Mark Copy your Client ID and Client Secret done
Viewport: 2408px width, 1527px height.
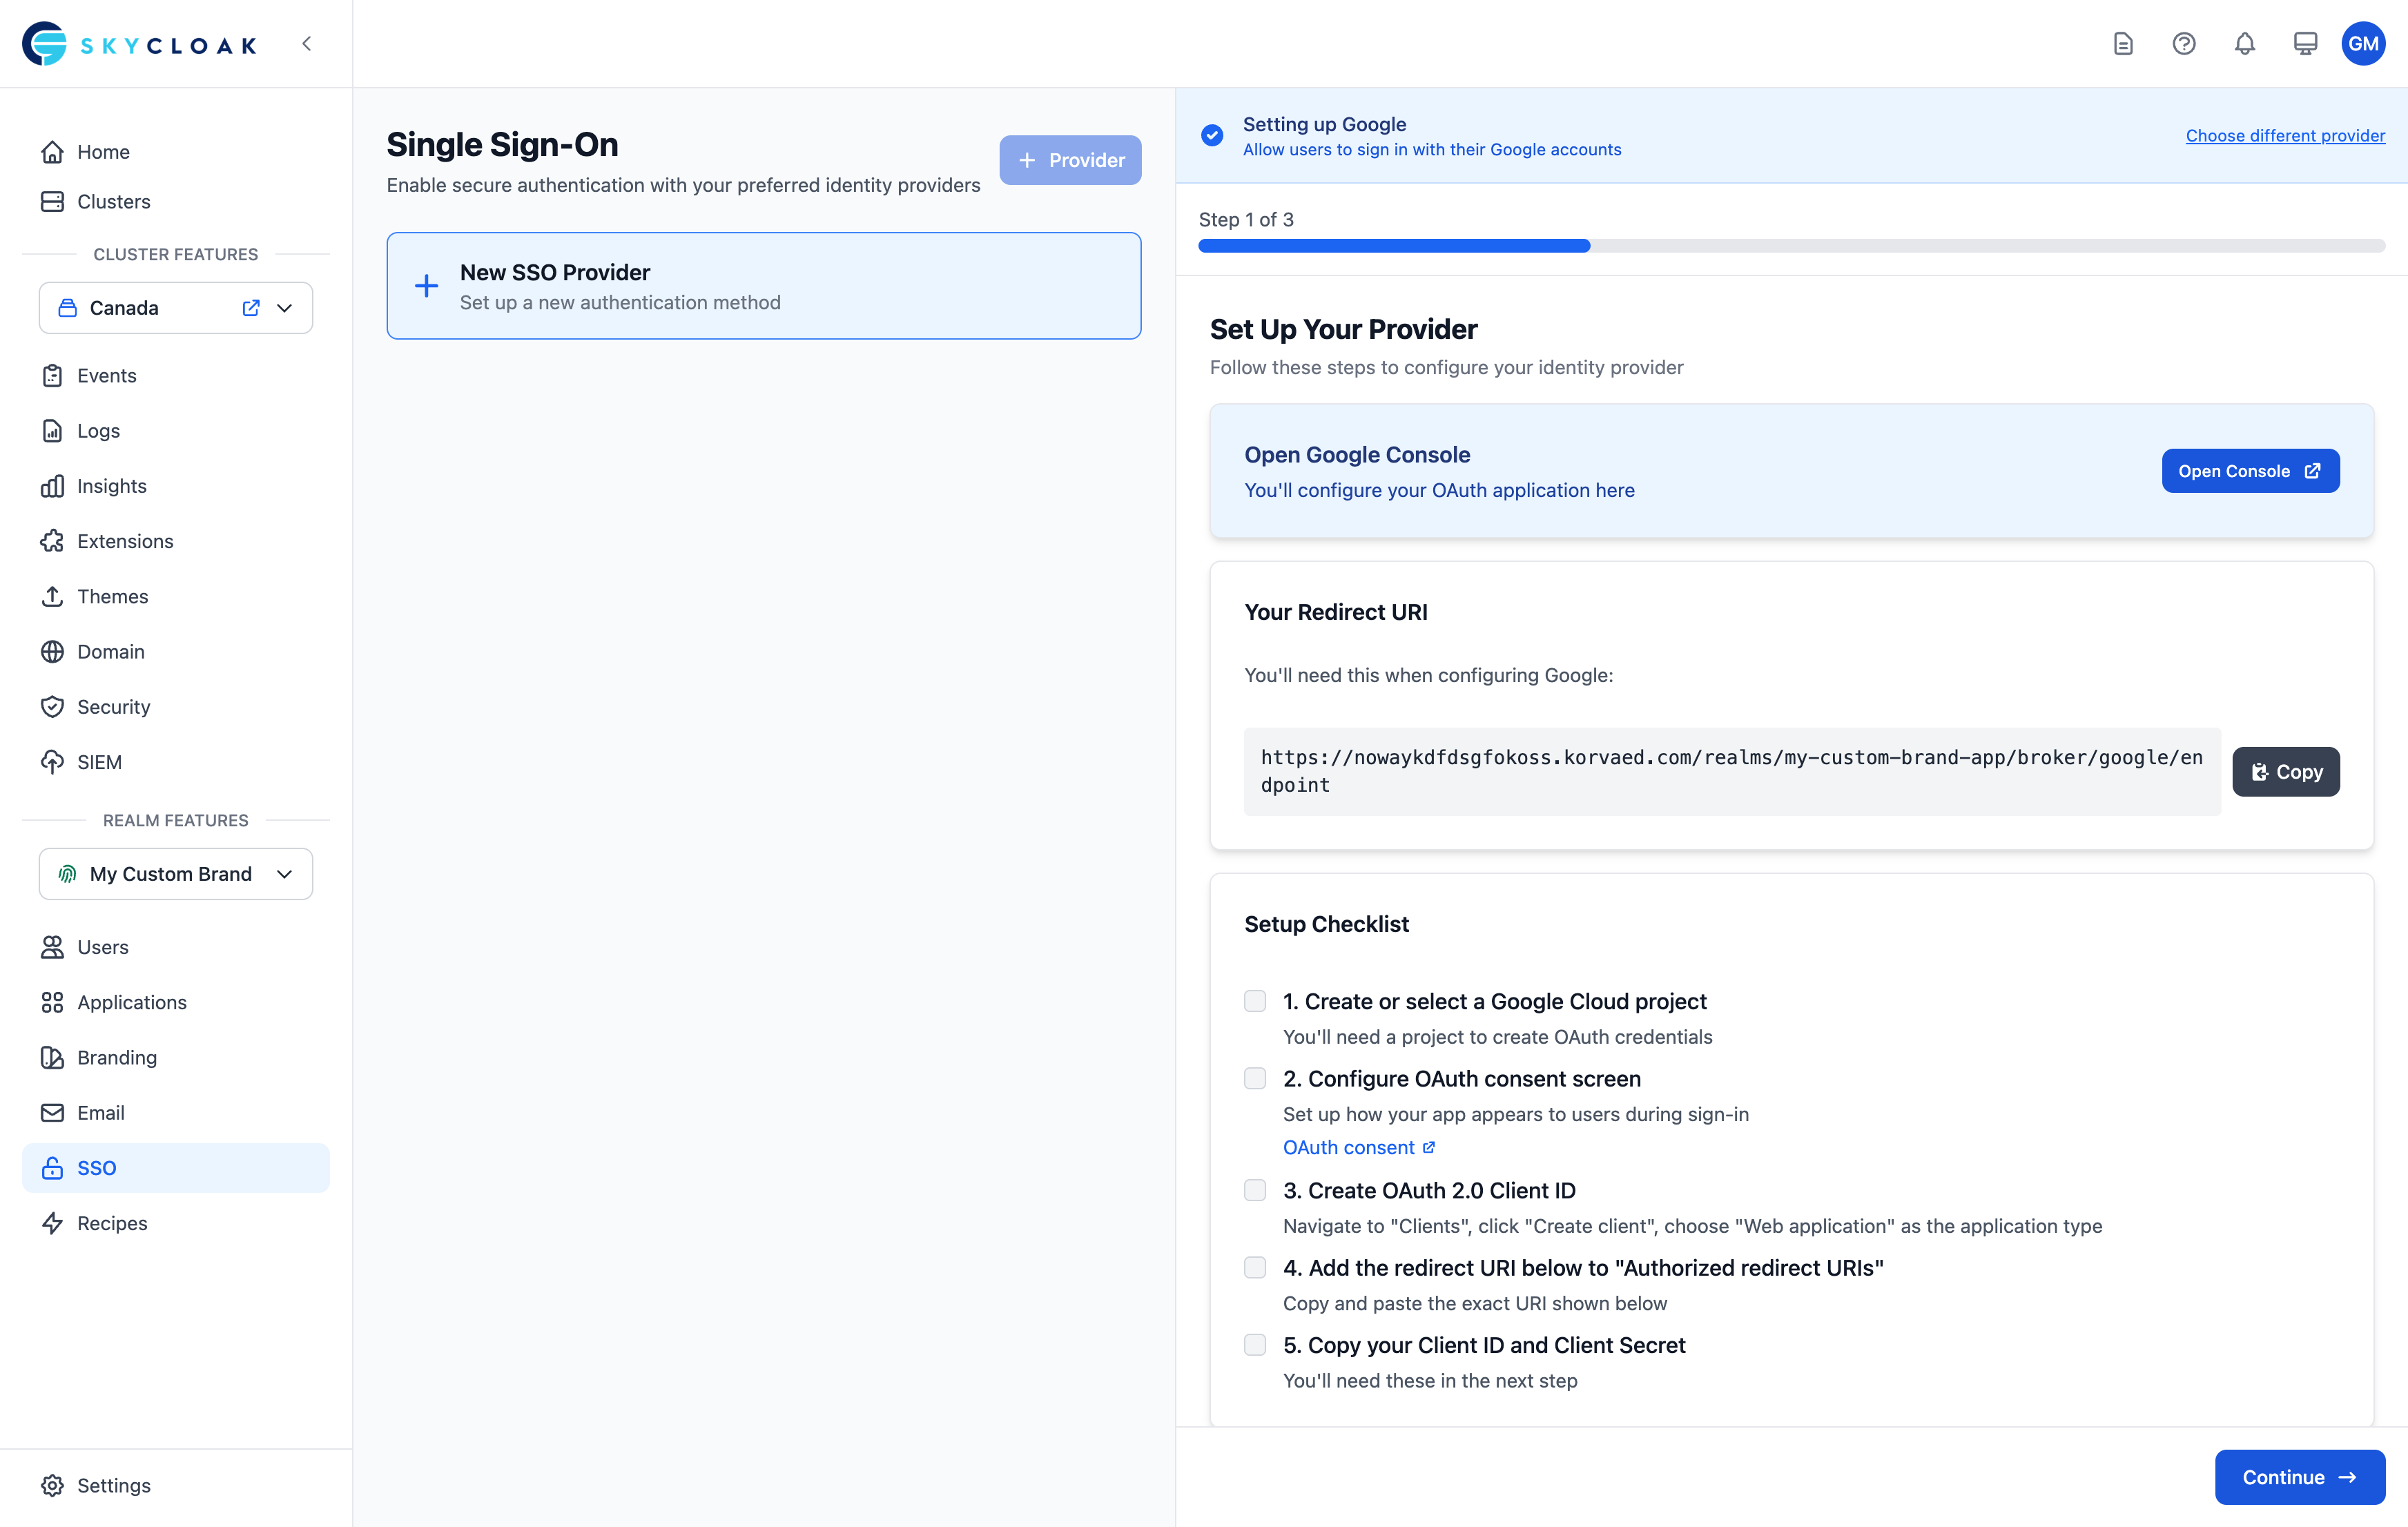tap(1255, 1345)
